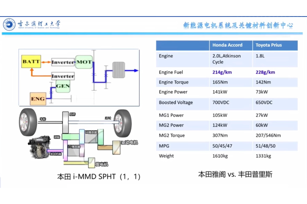The image size is (307, 204).
Task: Select the 1.8L cell
Action: tap(260, 56)
